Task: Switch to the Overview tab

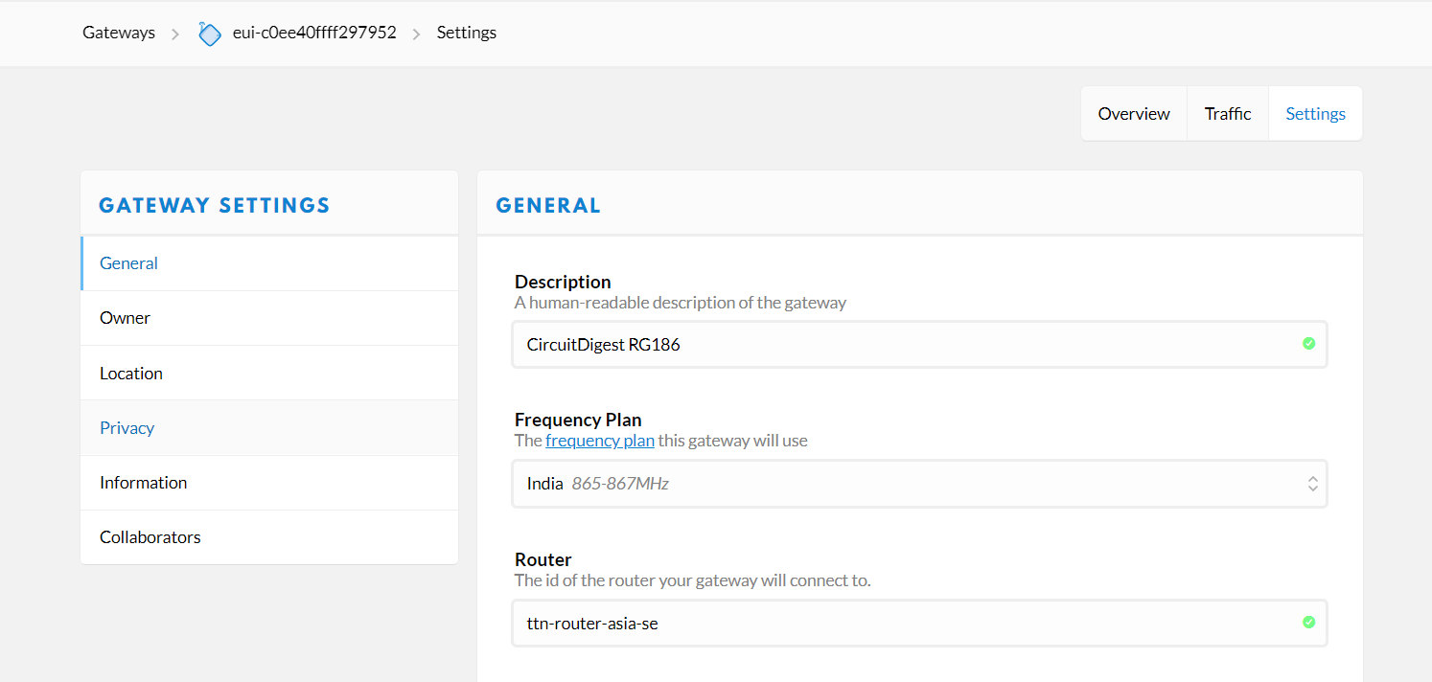Action: tap(1134, 114)
